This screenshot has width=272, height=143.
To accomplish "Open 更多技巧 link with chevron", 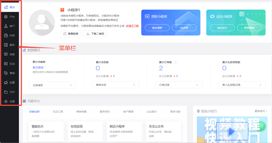I will (x=261, y=111).
